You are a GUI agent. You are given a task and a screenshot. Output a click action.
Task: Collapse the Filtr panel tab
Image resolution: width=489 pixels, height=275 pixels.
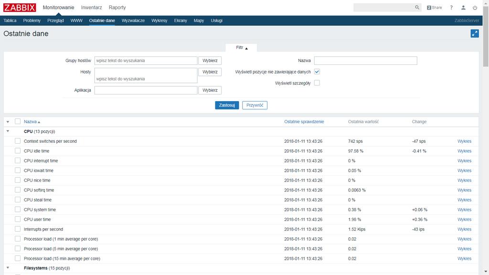pyautogui.click(x=241, y=48)
